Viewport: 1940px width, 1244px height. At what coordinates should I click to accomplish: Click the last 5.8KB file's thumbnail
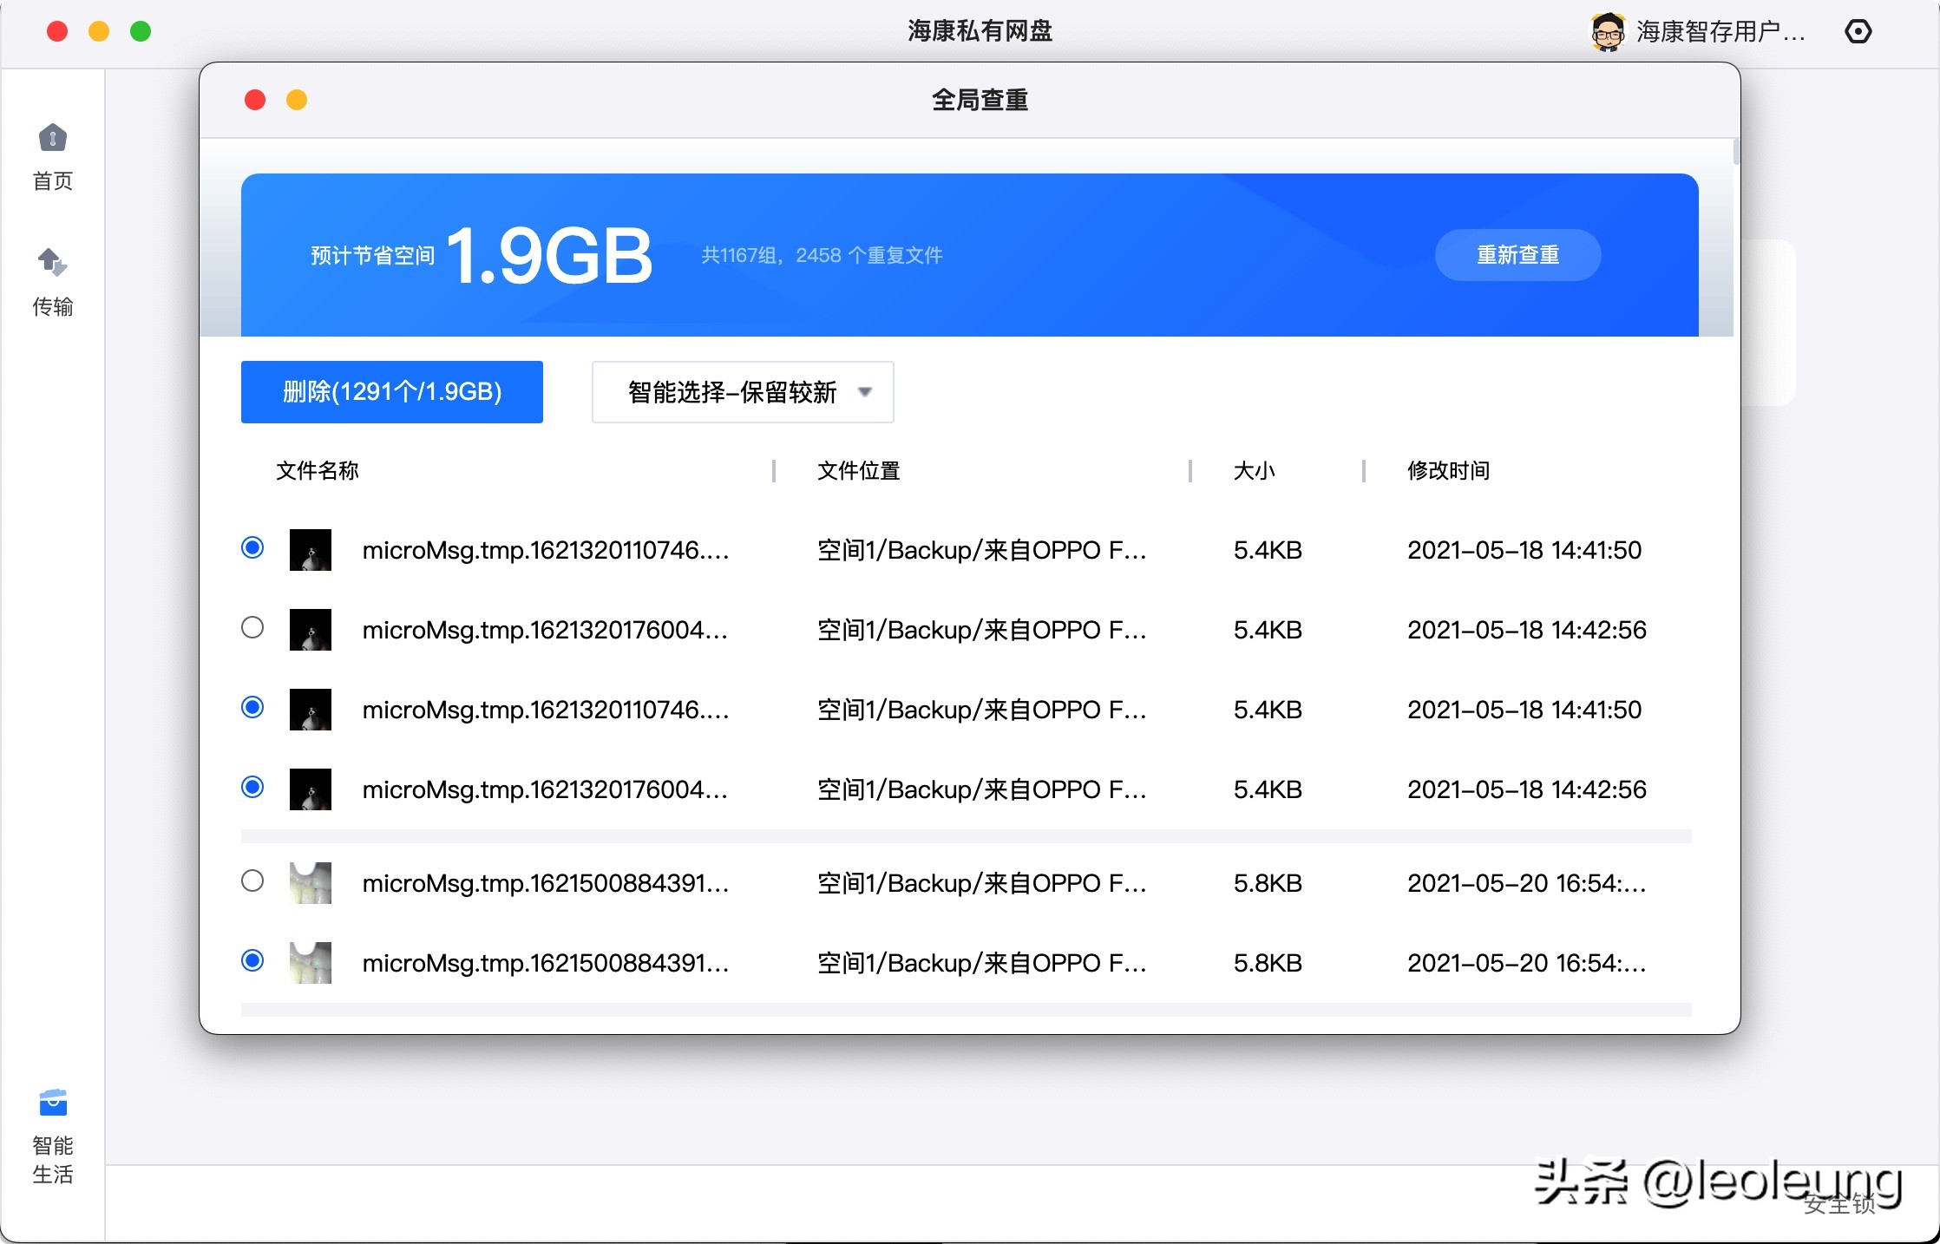311,961
